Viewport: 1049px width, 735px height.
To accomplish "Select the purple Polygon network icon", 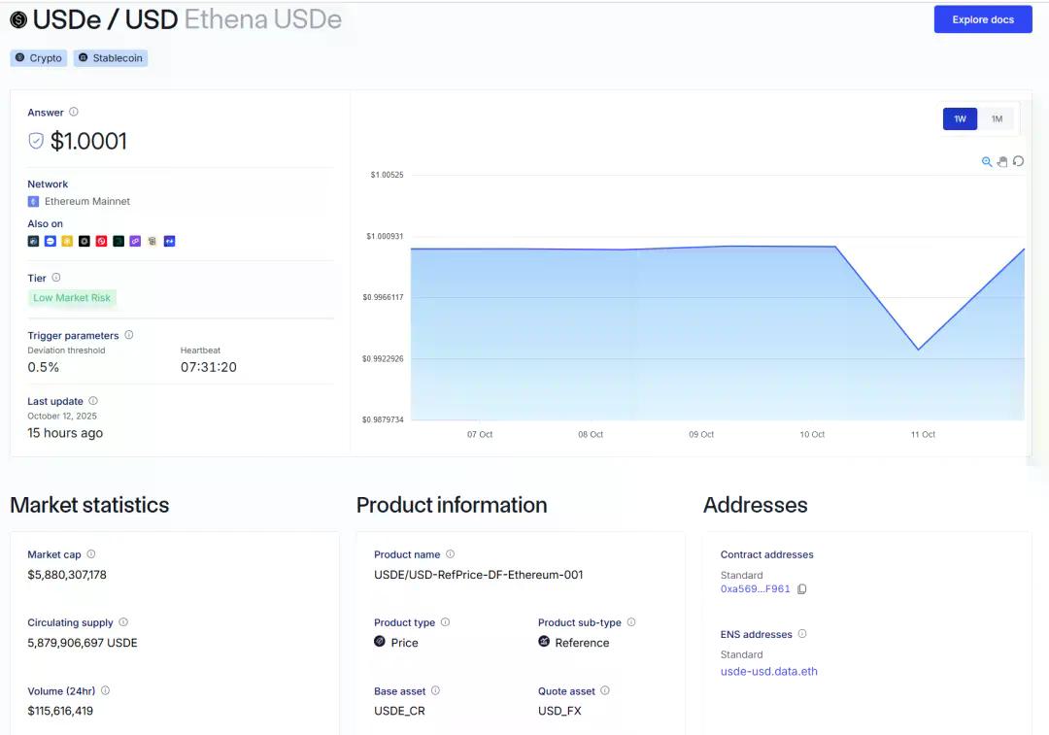I will pos(135,241).
